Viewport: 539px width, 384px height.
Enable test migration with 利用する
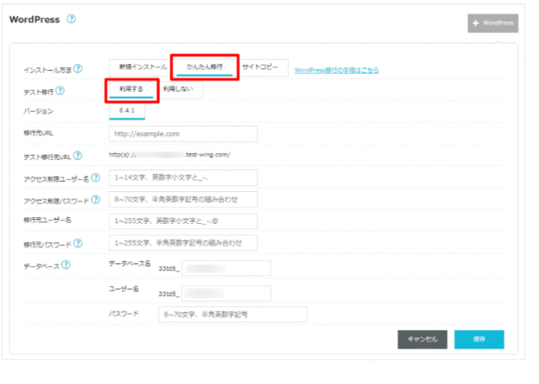pos(132,89)
